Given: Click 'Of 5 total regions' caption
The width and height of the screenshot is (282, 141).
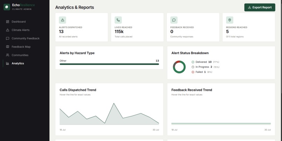Looking at the screenshot, I should tap(235, 37).
